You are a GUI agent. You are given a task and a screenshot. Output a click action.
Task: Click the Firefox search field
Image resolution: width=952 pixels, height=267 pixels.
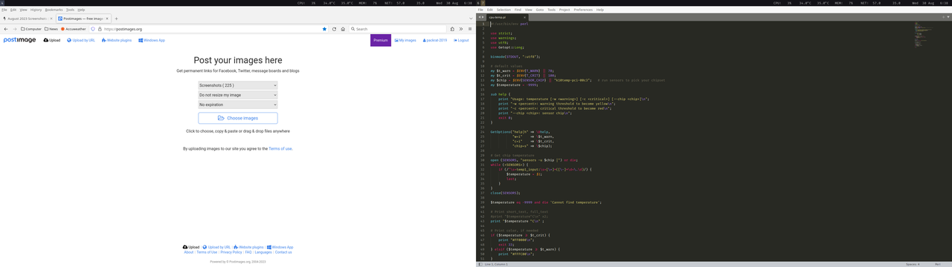pyautogui.click(x=397, y=29)
